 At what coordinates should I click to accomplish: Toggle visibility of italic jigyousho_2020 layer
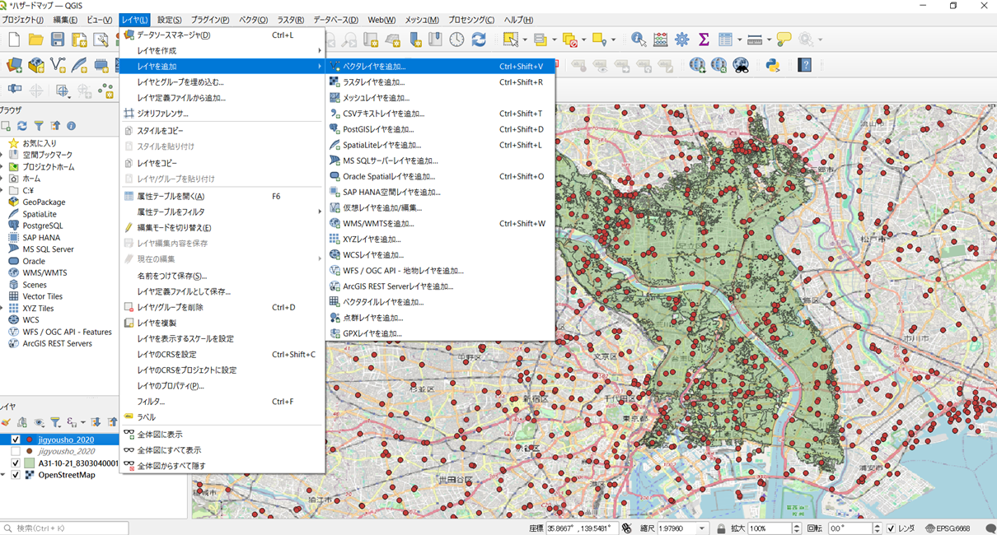coord(16,452)
